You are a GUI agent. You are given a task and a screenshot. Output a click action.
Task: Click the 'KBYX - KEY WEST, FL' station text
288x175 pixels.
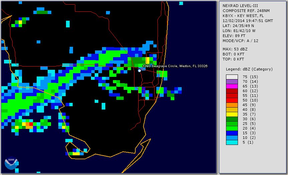[243, 16]
